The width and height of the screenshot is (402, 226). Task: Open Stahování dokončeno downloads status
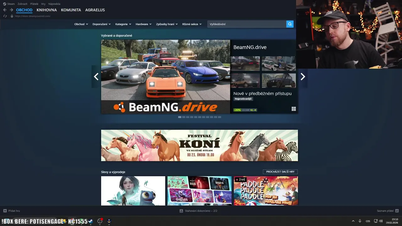(x=201, y=211)
